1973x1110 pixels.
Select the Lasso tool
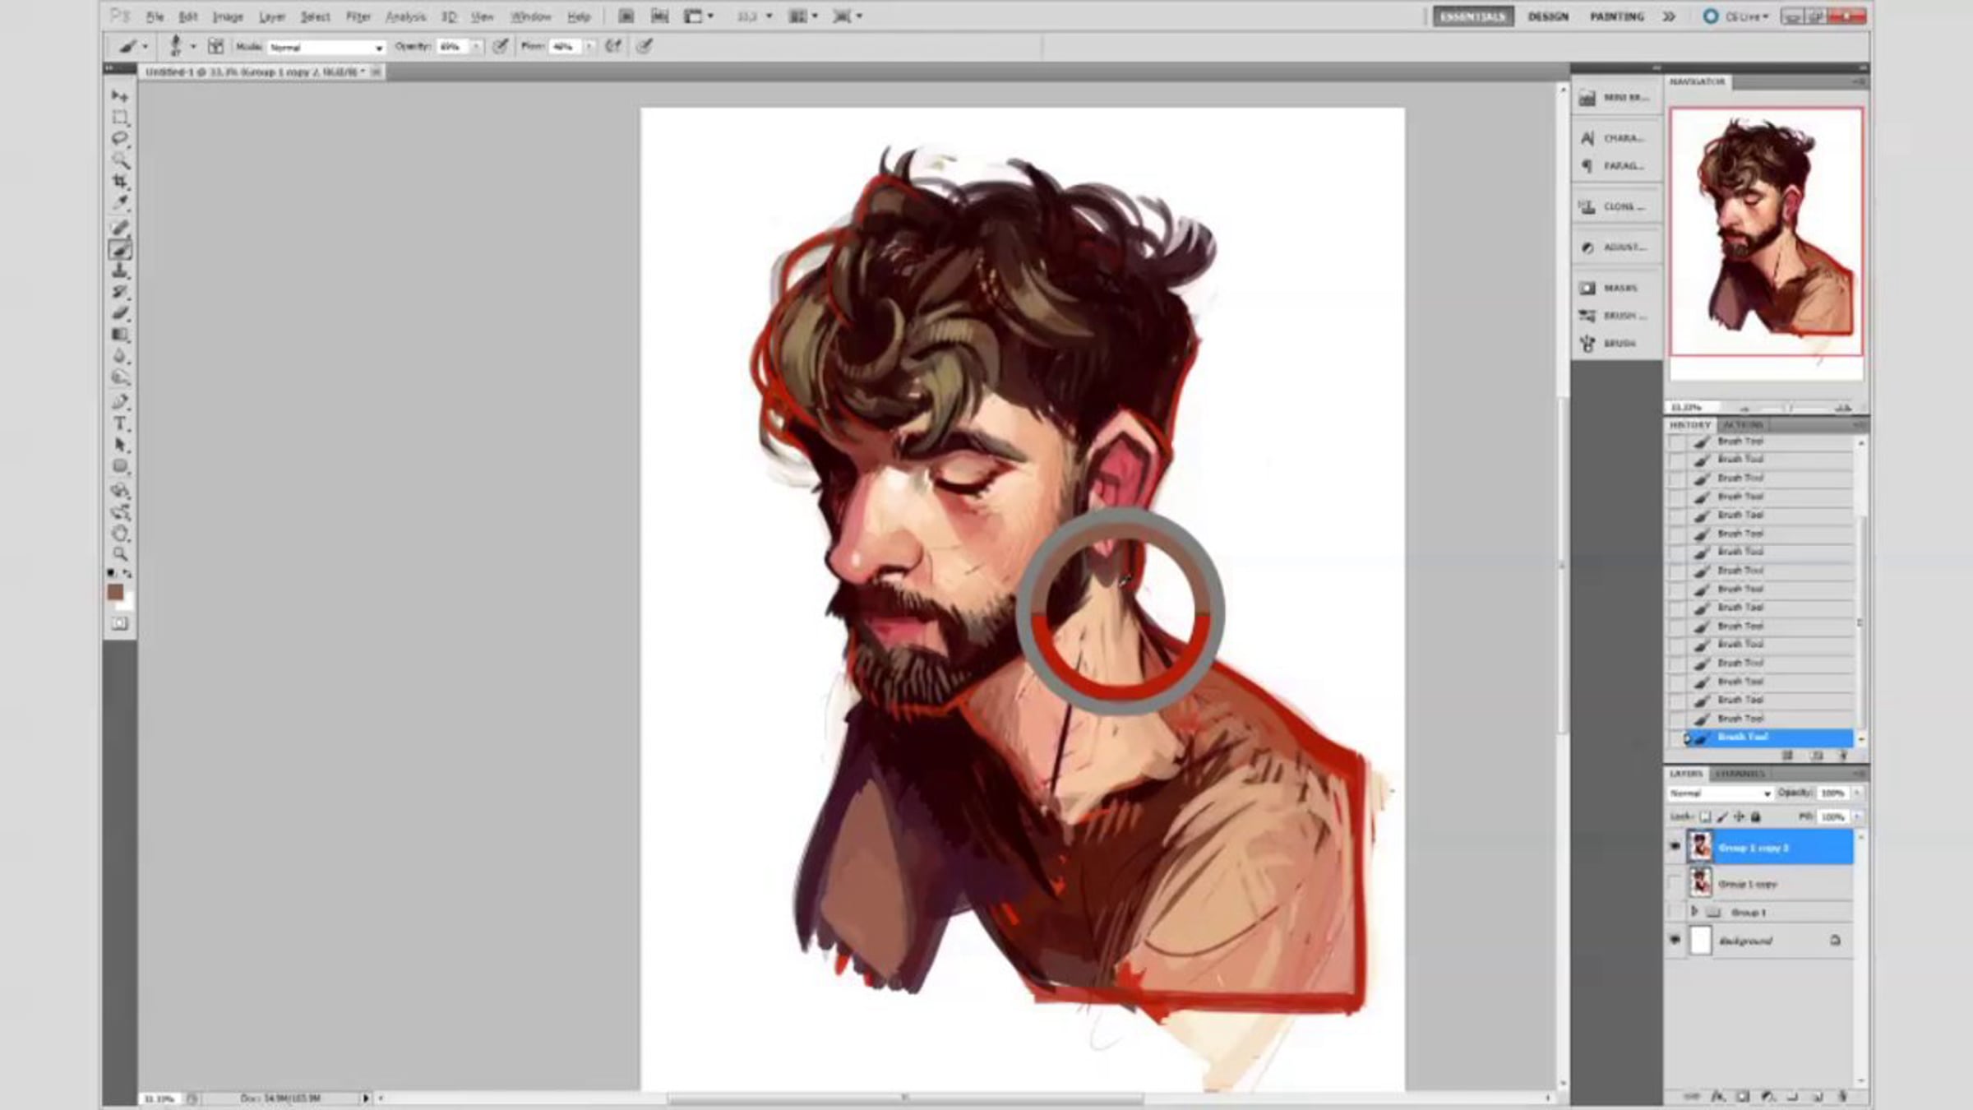pos(120,138)
